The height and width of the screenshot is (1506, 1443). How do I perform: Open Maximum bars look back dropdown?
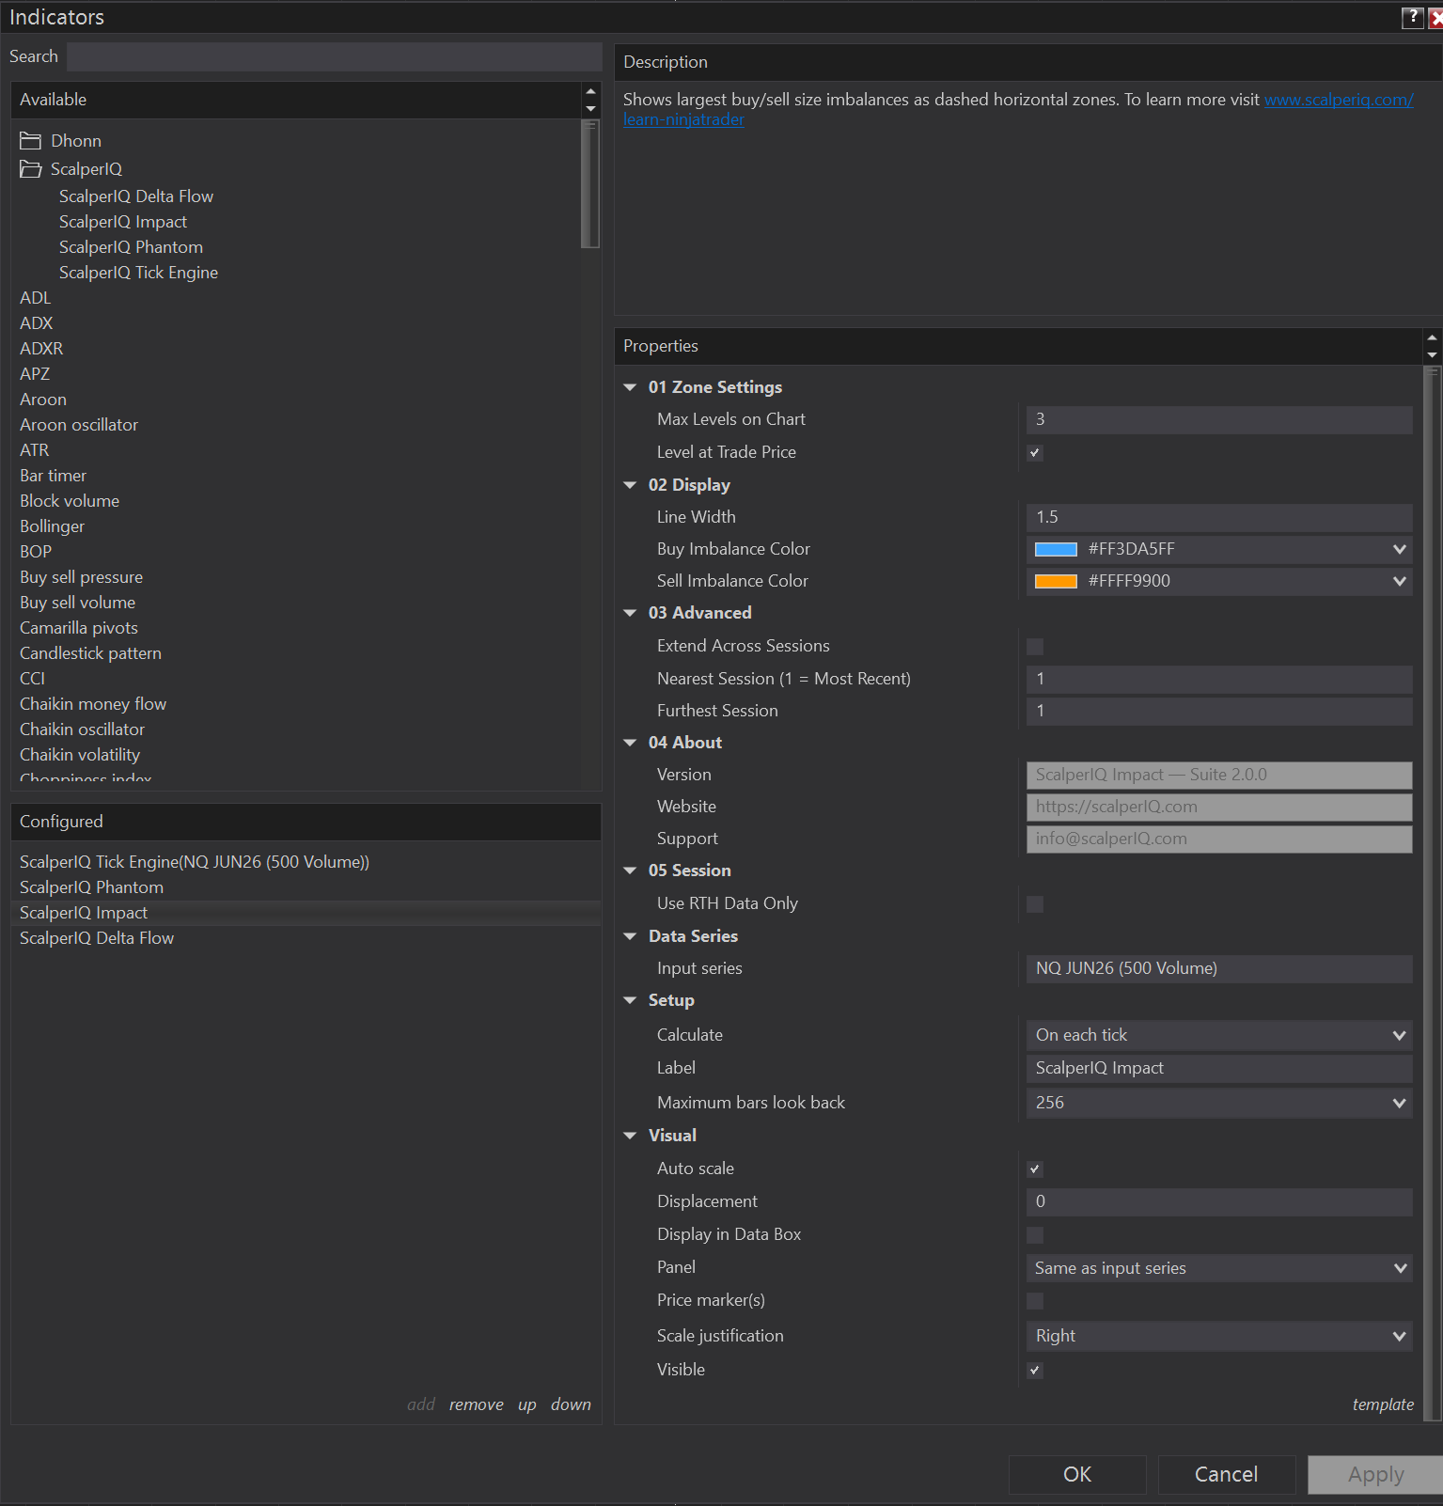tap(1219, 1103)
